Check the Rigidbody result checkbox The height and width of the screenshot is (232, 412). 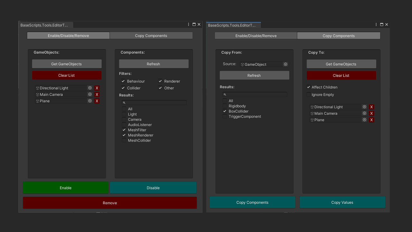click(x=225, y=106)
